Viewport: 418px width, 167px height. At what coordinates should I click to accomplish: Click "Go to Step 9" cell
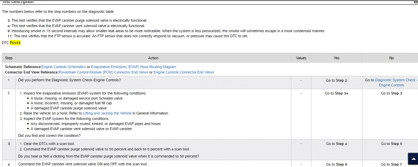tap(336, 164)
